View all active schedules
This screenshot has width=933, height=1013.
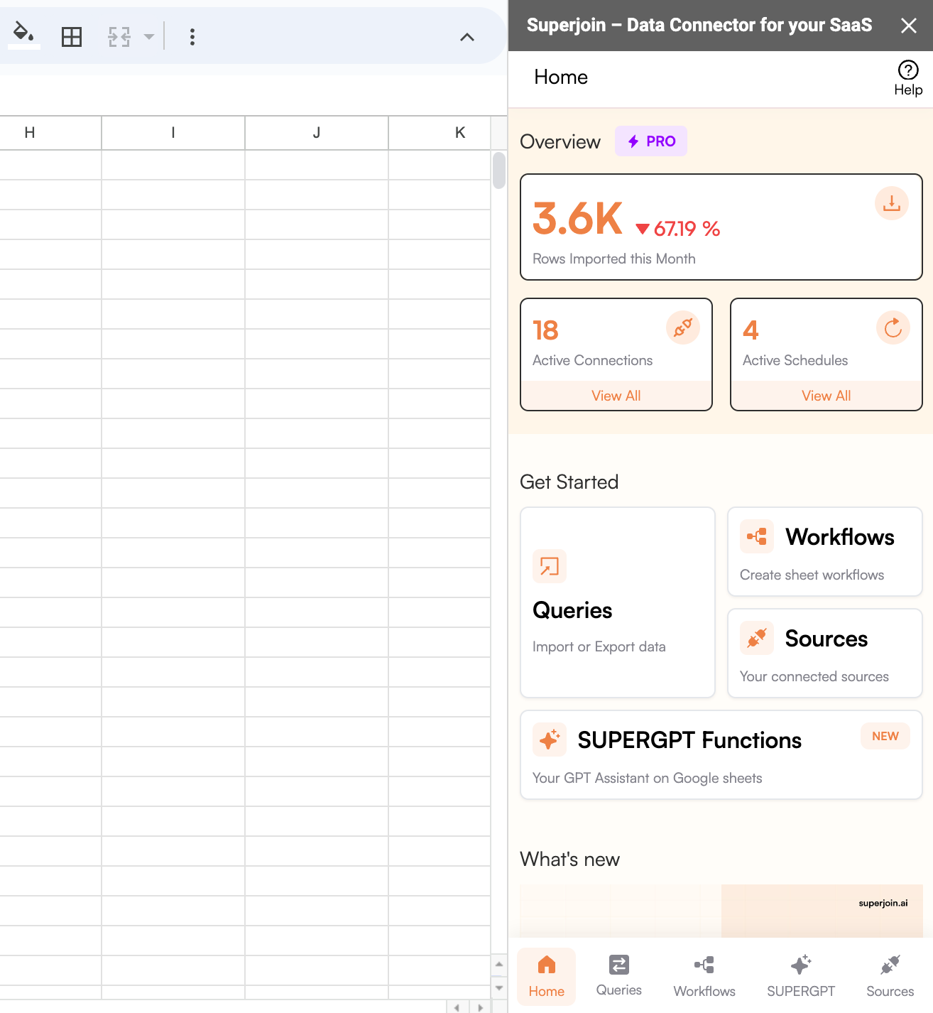[826, 396]
